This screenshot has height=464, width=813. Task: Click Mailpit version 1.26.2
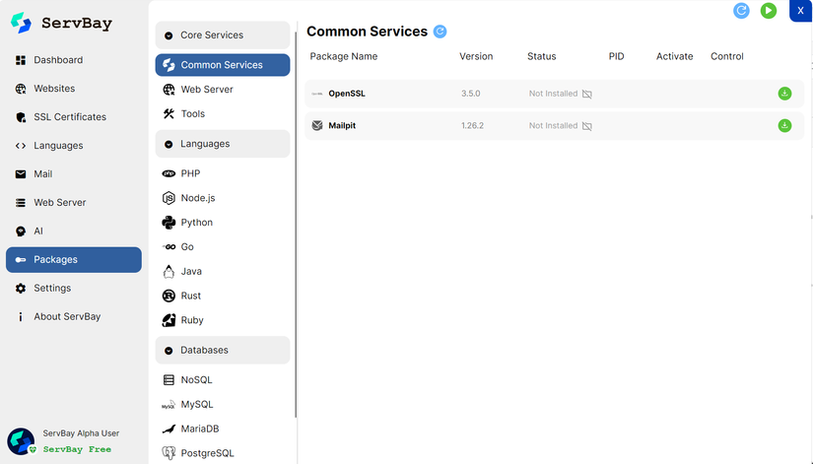pyautogui.click(x=472, y=126)
